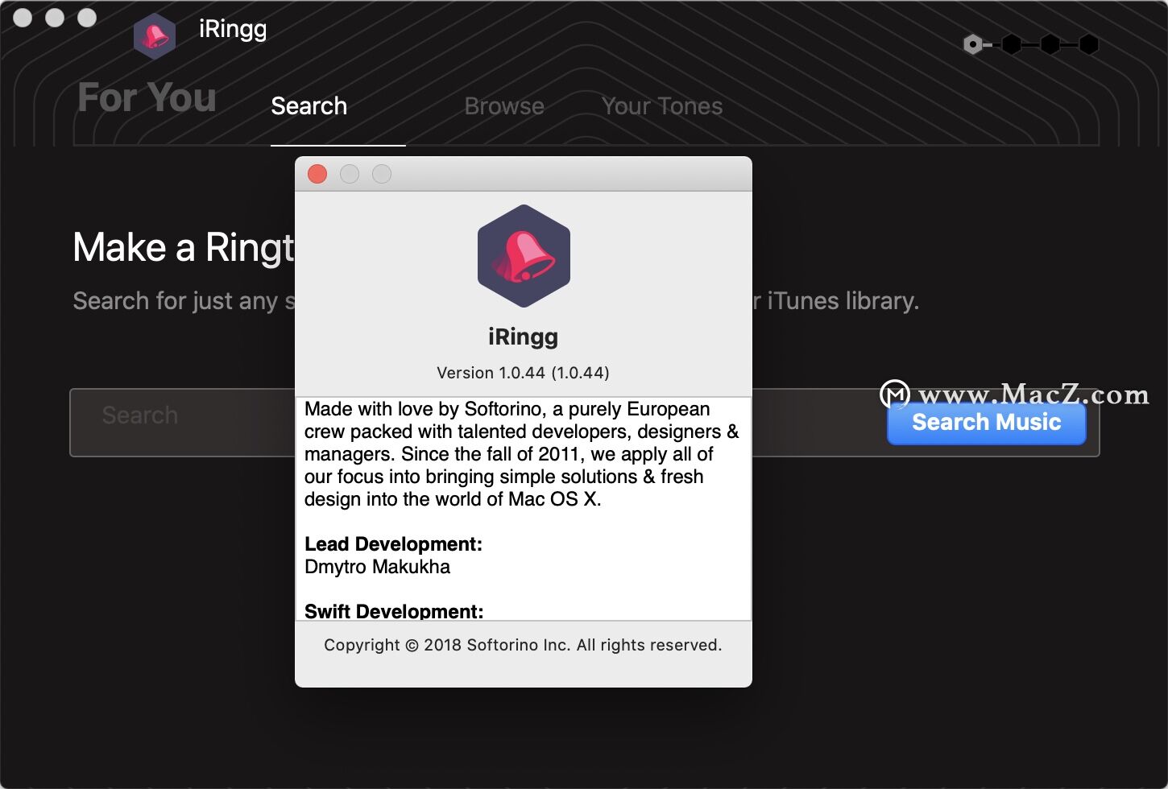Close the main iRingg window

coord(23,18)
